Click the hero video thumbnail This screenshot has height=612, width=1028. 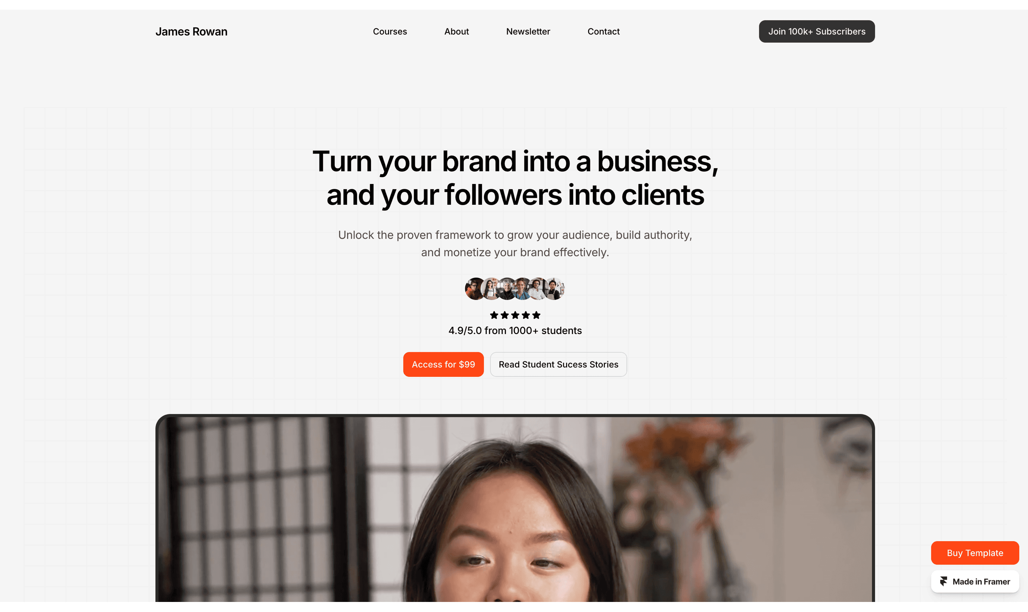515,508
